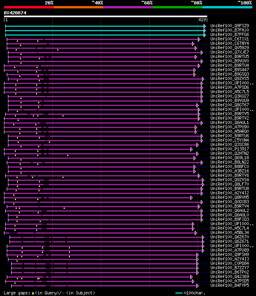Viewport: 256px width, 296px height.
Task: Open hit UniRef100_C6TNY4
Action: [230, 43]
